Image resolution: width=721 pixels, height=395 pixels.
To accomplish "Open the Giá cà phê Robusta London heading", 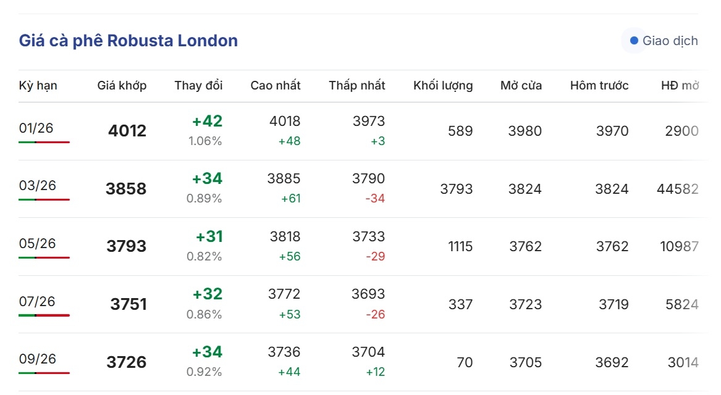I will pyautogui.click(x=129, y=41).
